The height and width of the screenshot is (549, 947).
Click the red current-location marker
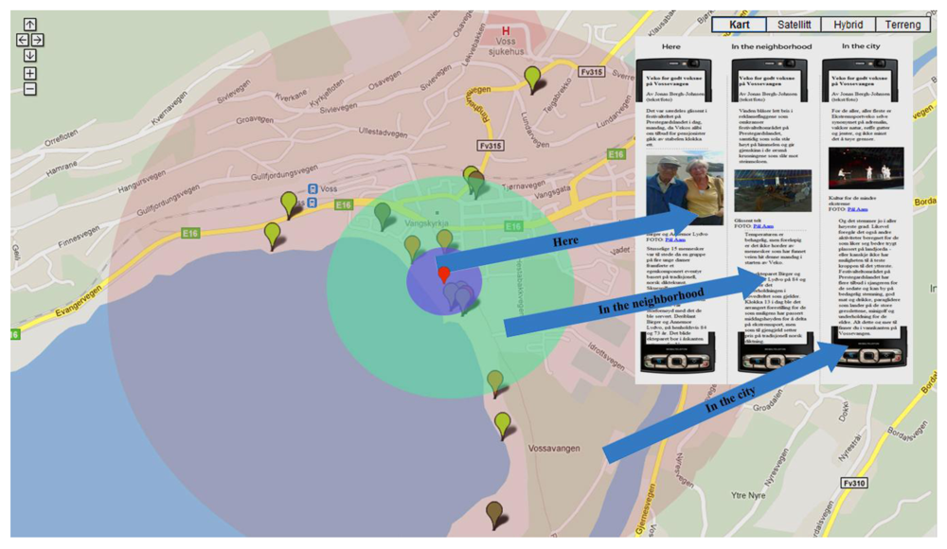pyautogui.click(x=444, y=274)
